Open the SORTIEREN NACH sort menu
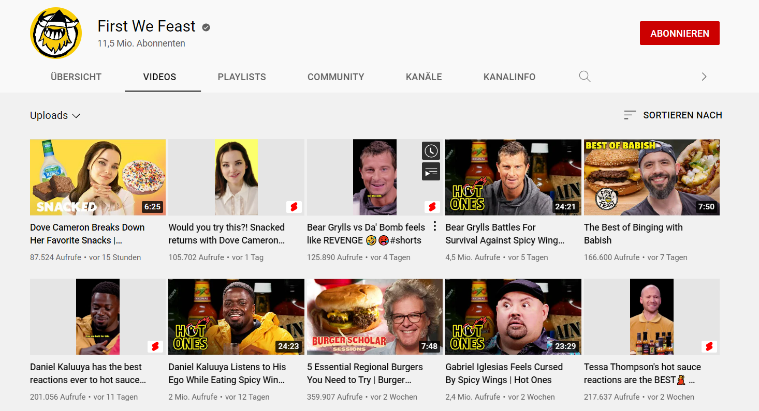The image size is (759, 411). (673, 115)
